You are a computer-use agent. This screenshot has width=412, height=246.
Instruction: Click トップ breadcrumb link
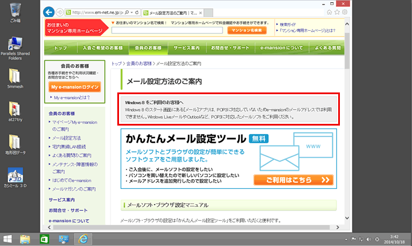tap(116, 63)
